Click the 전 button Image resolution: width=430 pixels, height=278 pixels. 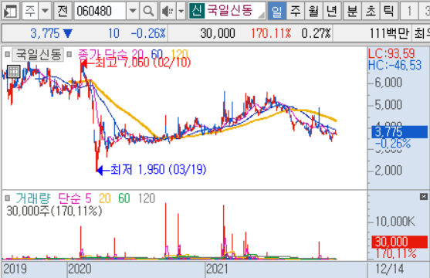[63, 12]
